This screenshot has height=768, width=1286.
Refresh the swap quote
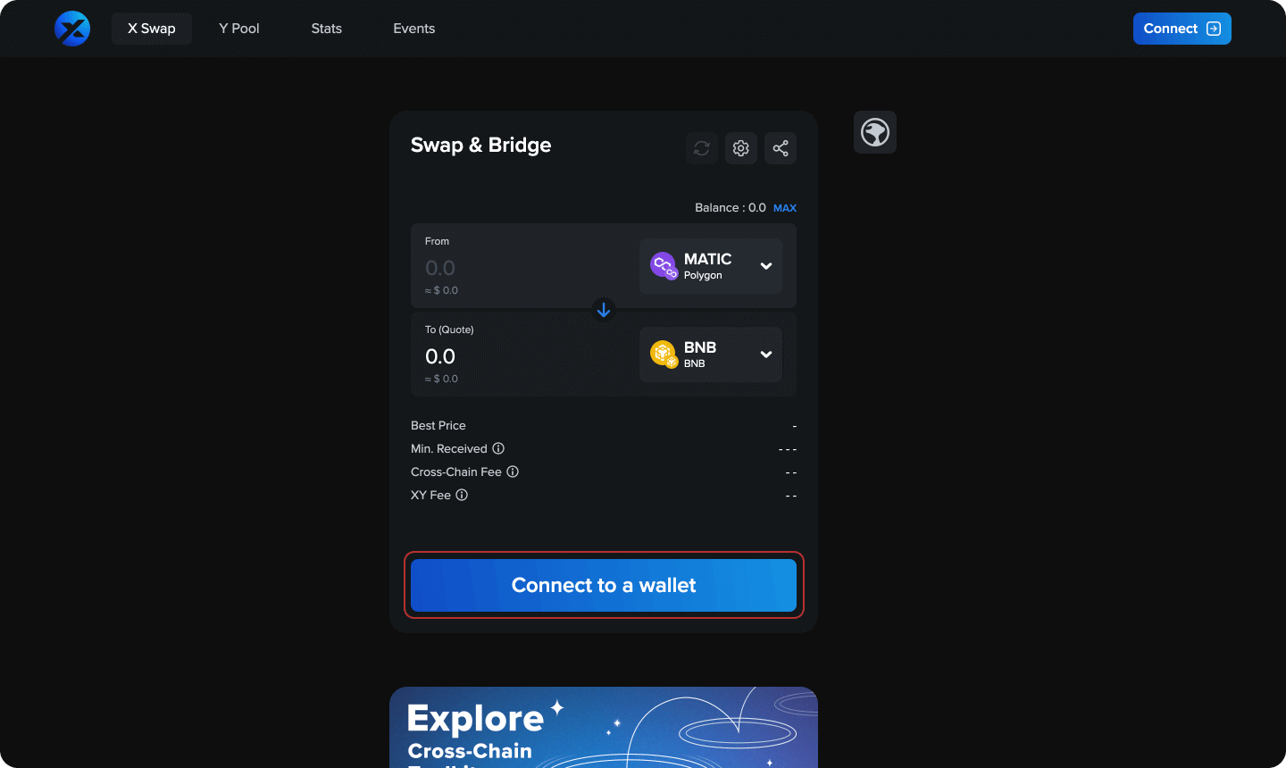click(x=702, y=148)
